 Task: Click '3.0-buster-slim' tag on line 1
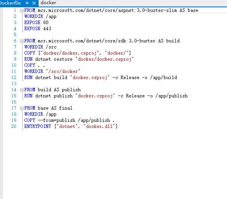pyautogui.click(x=157, y=10)
